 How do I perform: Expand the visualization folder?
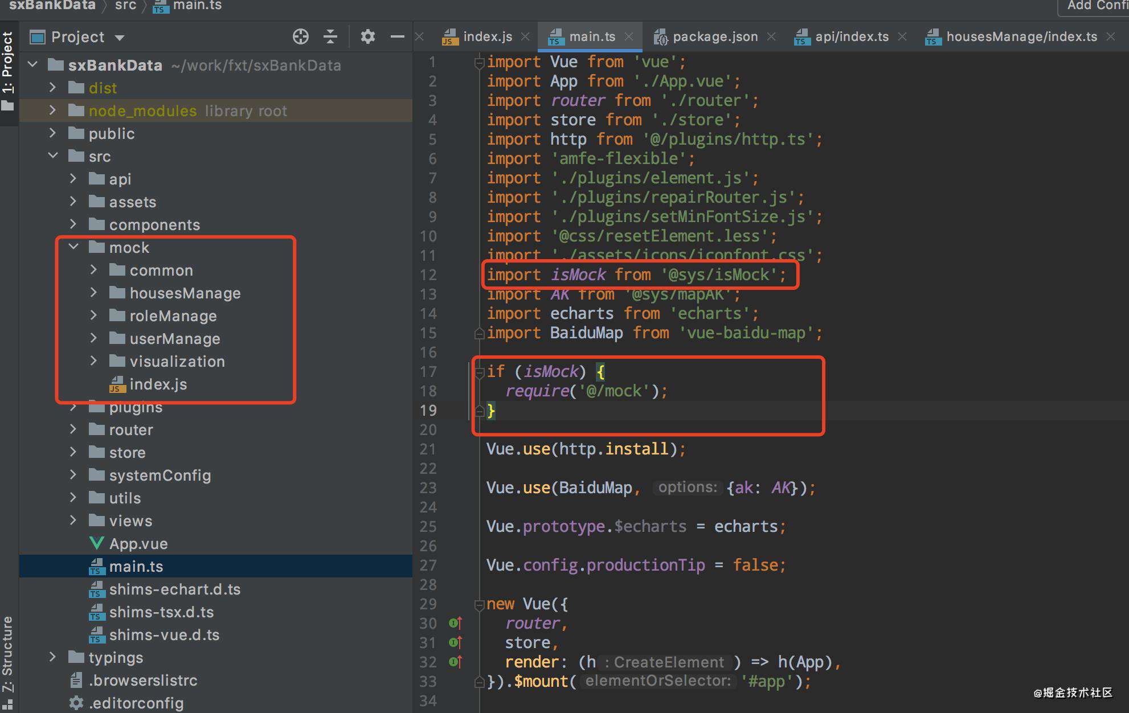[x=94, y=360]
